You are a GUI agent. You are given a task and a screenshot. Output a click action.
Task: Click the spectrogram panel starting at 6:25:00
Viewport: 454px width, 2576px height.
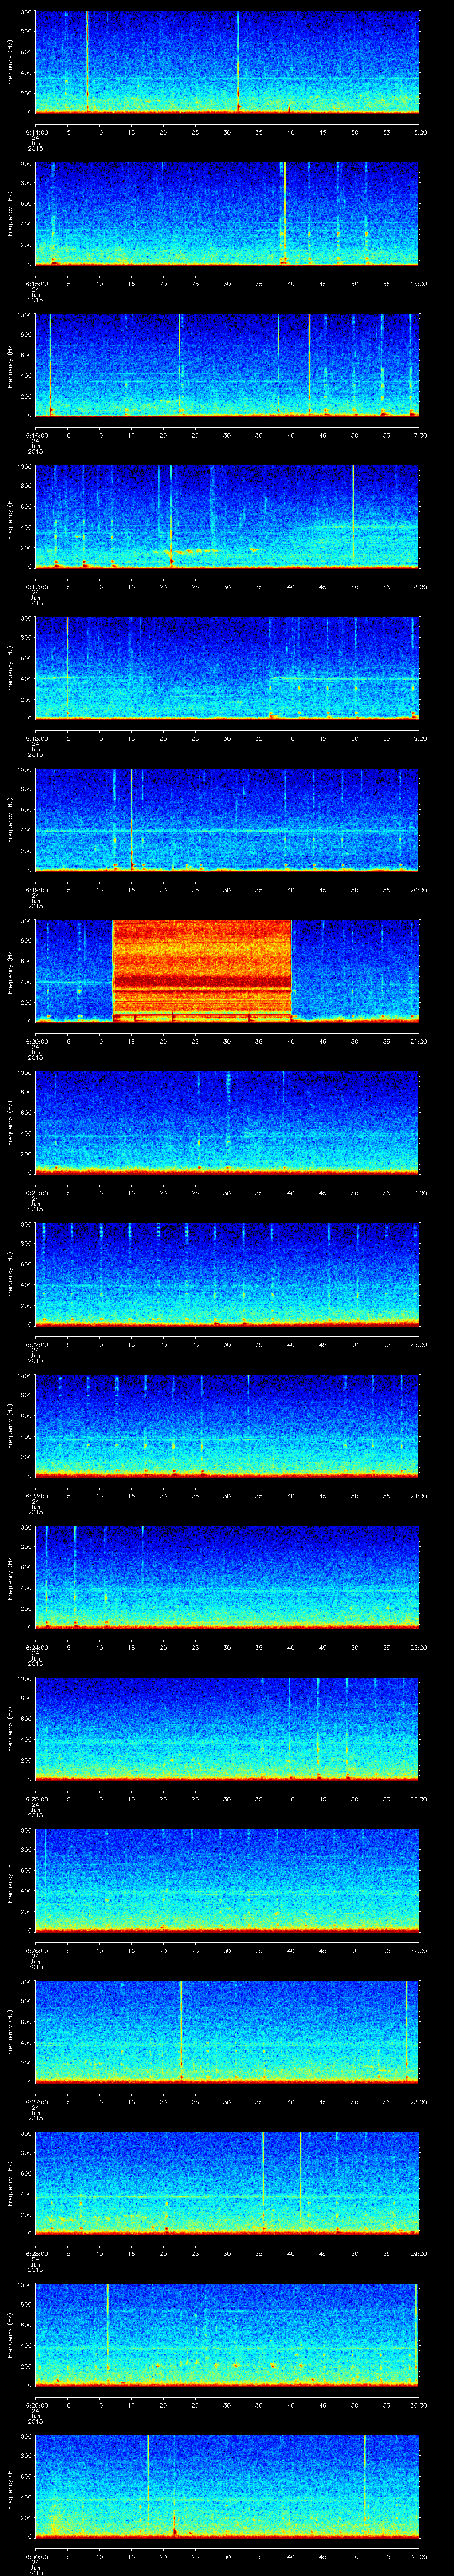[227, 1729]
